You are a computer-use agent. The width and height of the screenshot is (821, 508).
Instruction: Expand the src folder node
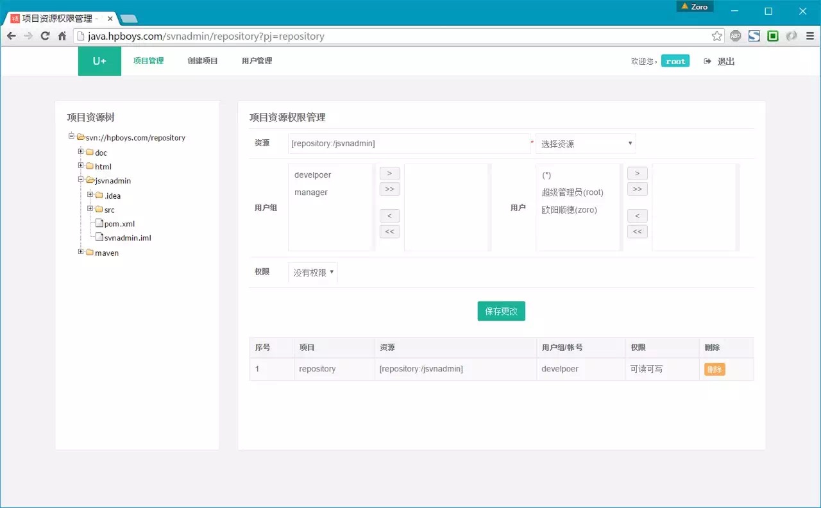90,208
